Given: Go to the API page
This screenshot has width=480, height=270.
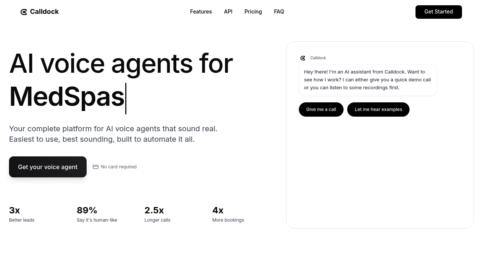Looking at the screenshot, I should click(228, 12).
